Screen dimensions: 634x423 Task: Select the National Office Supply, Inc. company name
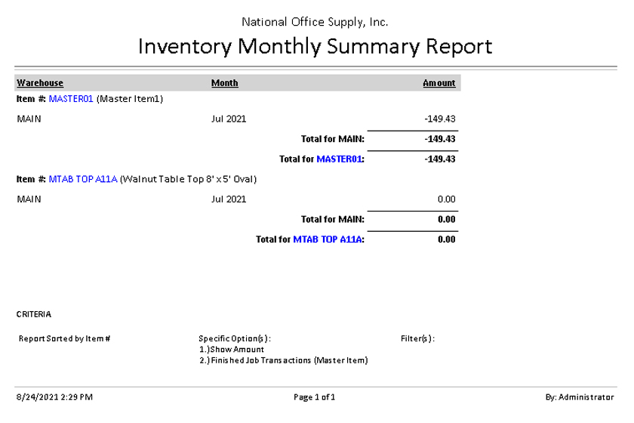pyautogui.click(x=315, y=22)
